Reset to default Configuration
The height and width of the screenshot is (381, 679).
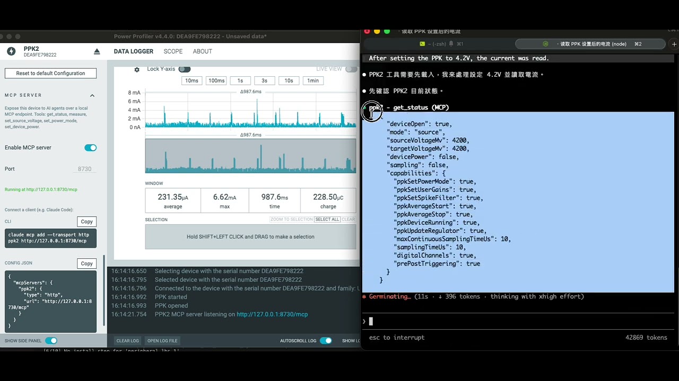pos(50,74)
